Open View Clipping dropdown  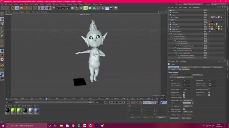188,106
